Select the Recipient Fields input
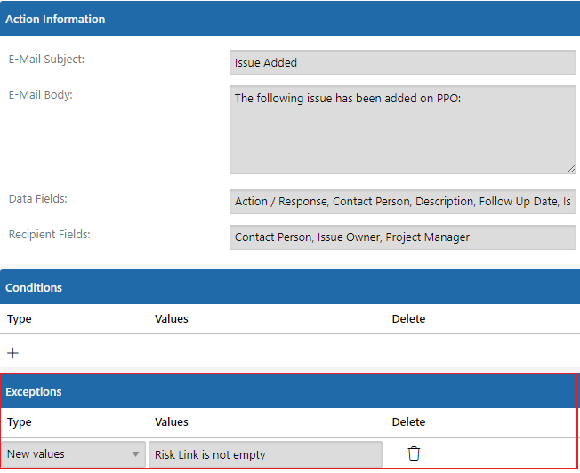Screen dimensions: 580x473 point(402,237)
